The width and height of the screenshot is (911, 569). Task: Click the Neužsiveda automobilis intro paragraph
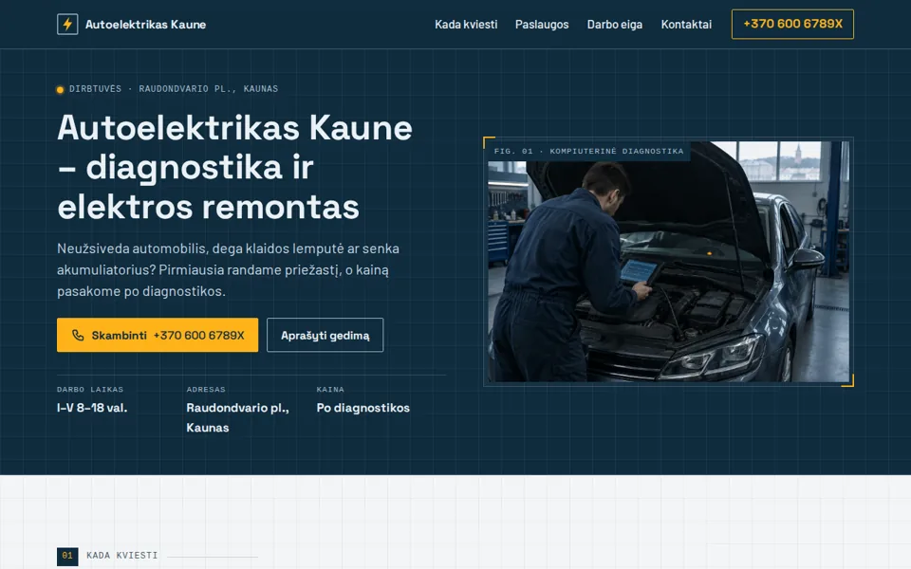point(228,269)
